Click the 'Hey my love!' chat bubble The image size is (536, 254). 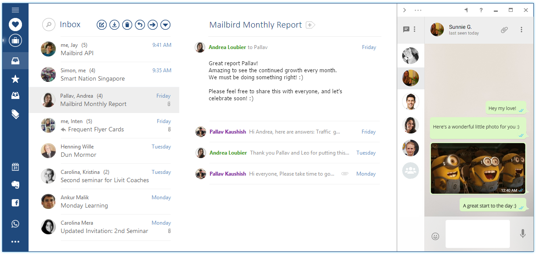coord(506,108)
